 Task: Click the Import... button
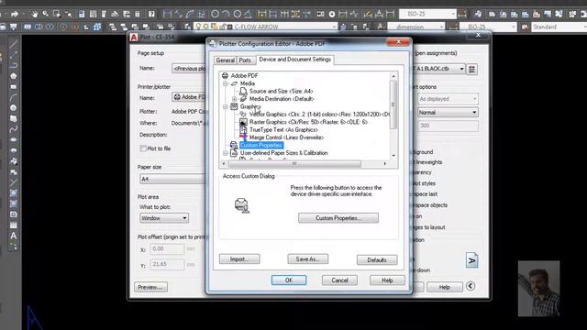[239, 258]
